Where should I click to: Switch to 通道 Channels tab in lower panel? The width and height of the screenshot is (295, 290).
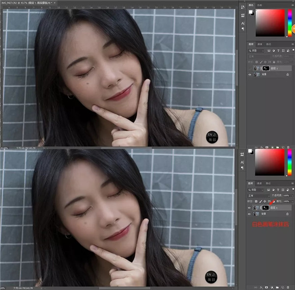click(260, 183)
